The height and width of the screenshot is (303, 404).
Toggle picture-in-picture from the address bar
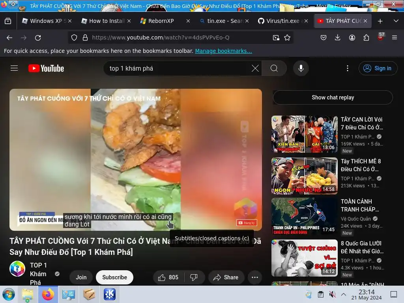(276, 37)
